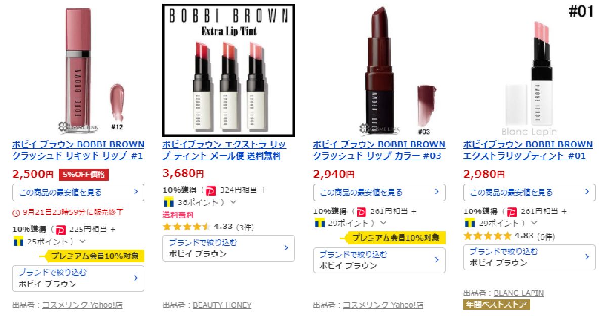Open クラッシュド リキッド リップ #1 product link
Viewport: 607px width, 316px height.
[x=78, y=150]
